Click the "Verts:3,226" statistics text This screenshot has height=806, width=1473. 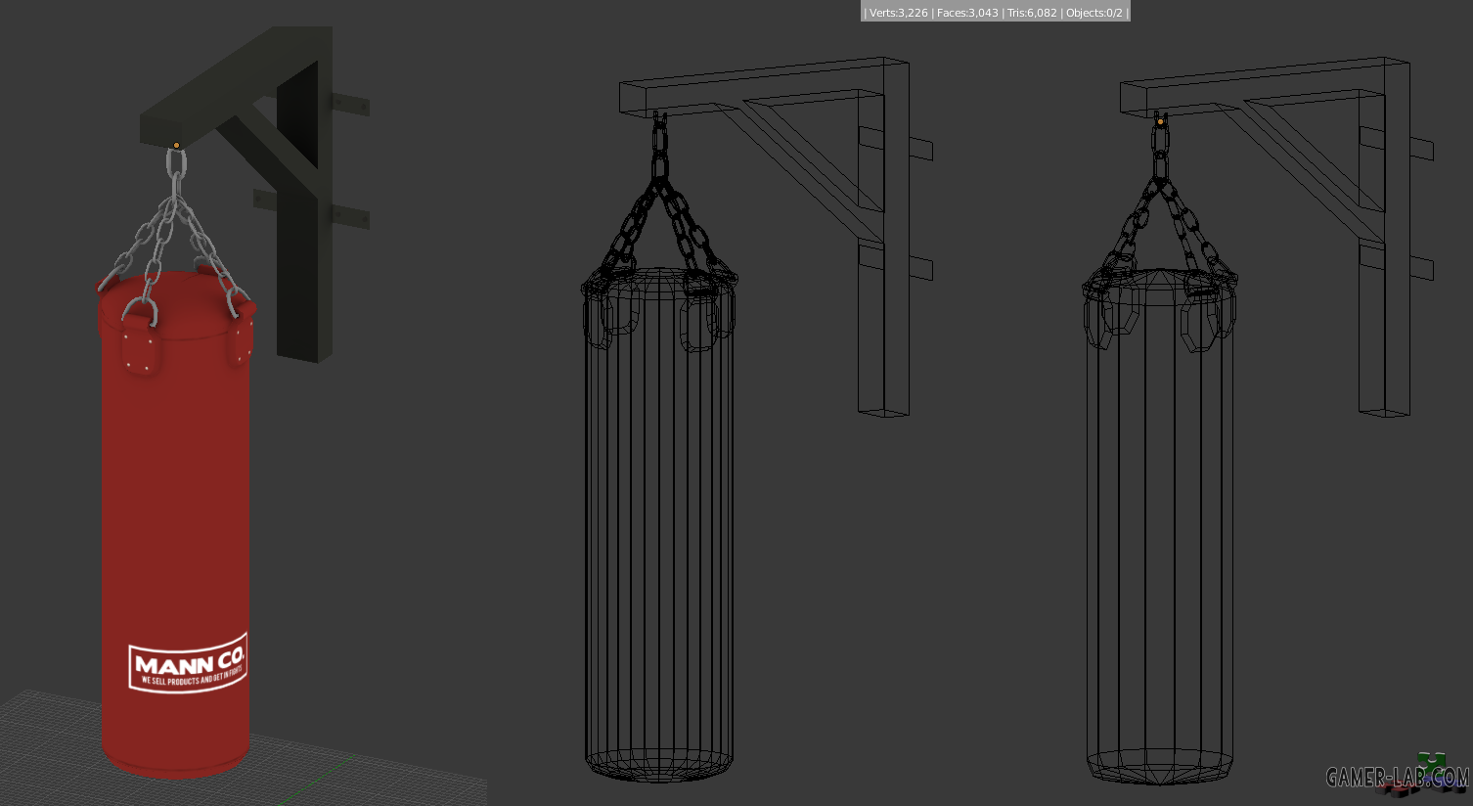click(898, 13)
